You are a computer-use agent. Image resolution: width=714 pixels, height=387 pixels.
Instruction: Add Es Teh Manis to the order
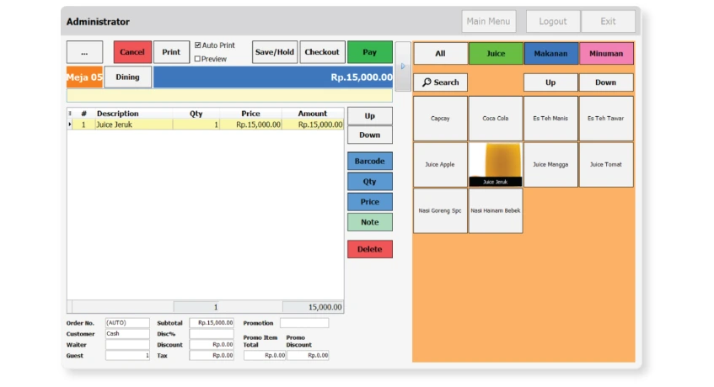pyautogui.click(x=550, y=119)
